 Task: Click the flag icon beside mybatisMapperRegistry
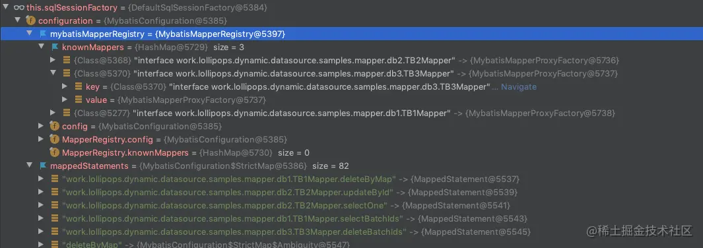click(43, 34)
